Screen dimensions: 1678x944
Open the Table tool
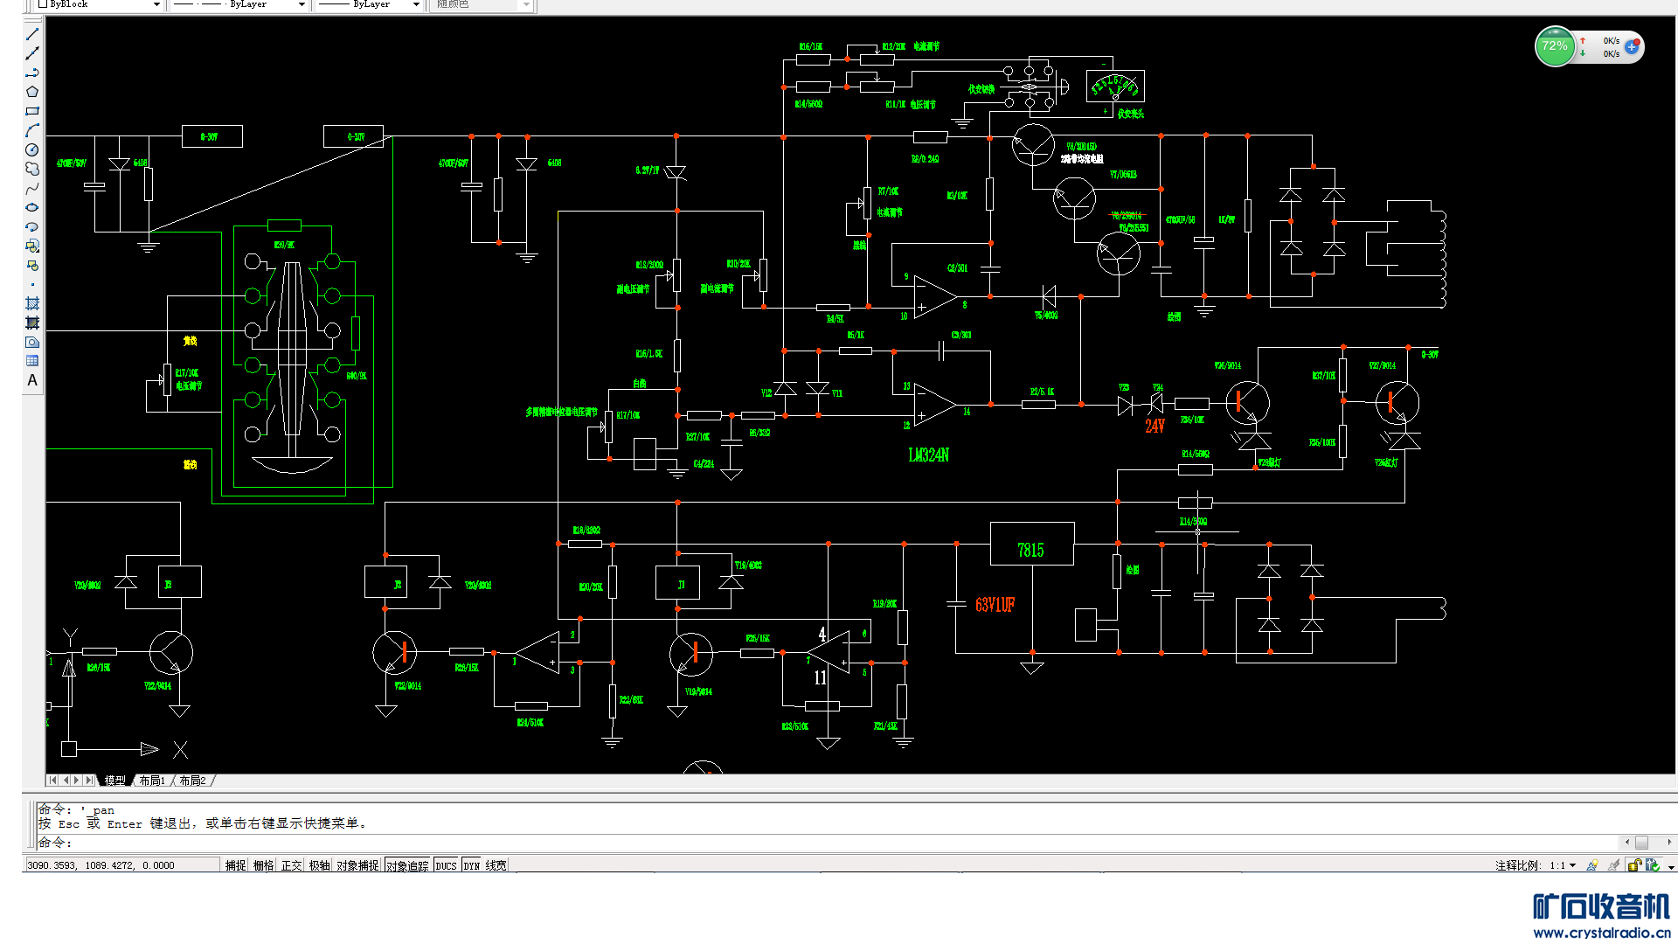tap(32, 361)
